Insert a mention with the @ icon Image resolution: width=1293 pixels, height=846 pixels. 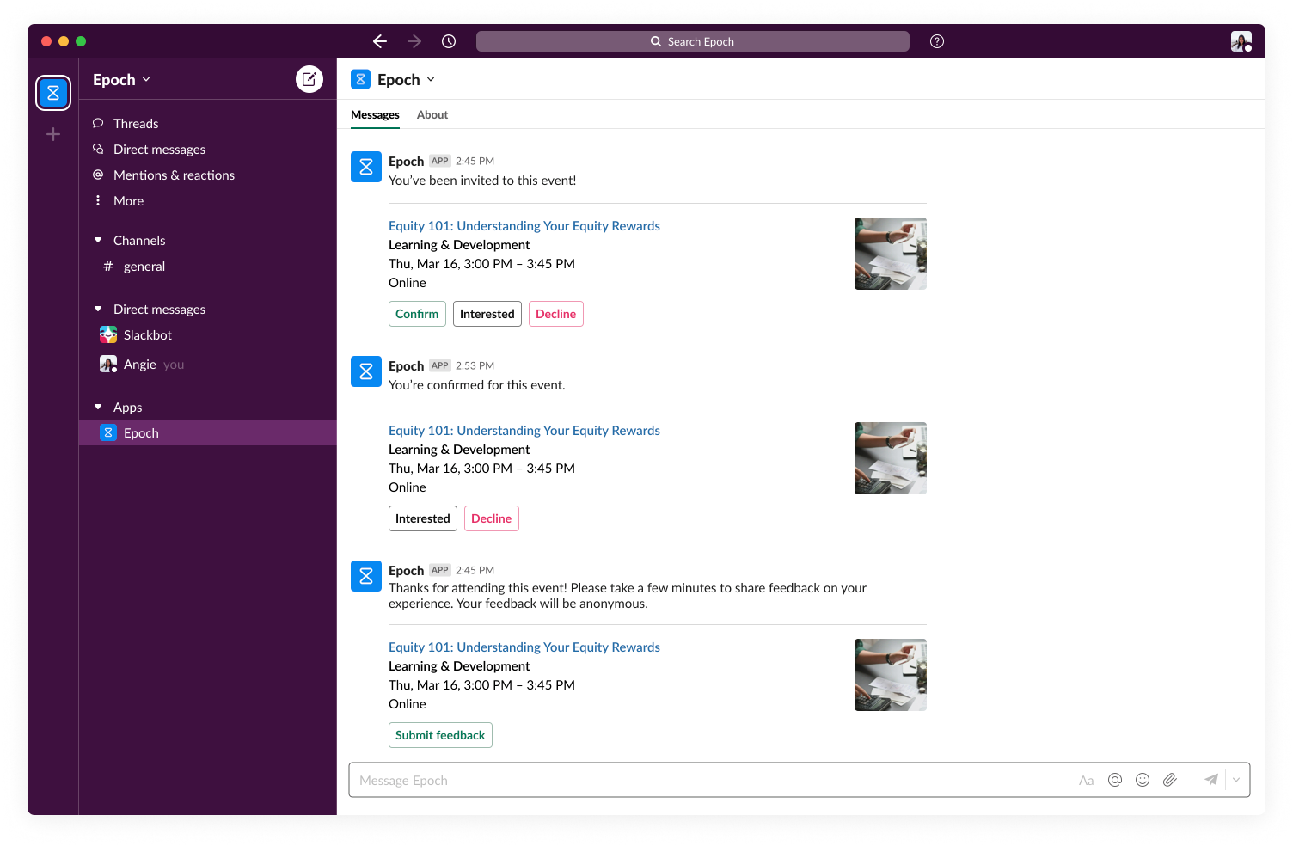[x=1115, y=780]
